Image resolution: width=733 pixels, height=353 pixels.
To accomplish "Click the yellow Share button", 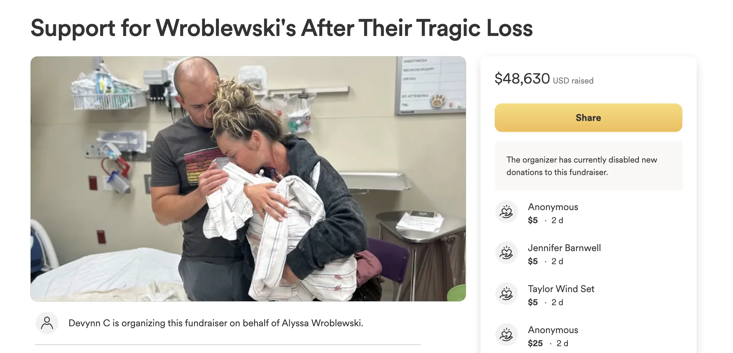I will pos(588,118).
